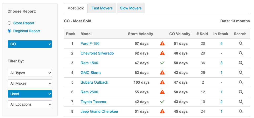Click the Rank column header
This screenshot has height=118, width=254.
pyautogui.click(x=71, y=34)
